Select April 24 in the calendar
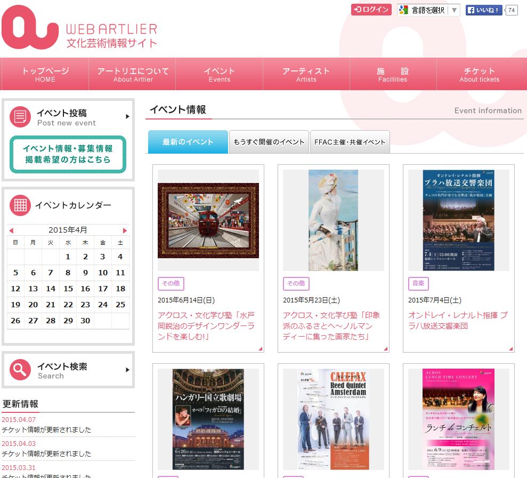Image resolution: width=527 pixels, height=478 pixels. (x=103, y=305)
